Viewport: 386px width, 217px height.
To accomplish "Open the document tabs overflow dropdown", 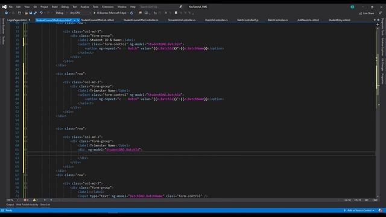I will [375, 20].
